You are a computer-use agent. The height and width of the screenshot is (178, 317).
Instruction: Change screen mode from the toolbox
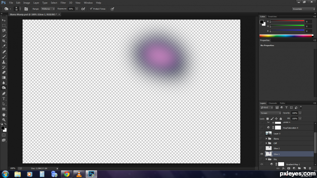pos(4,140)
